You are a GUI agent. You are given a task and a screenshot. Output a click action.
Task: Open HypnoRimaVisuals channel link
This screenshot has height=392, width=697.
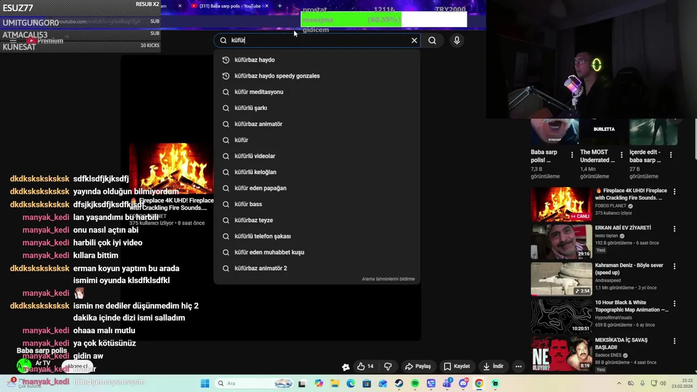[618, 318]
